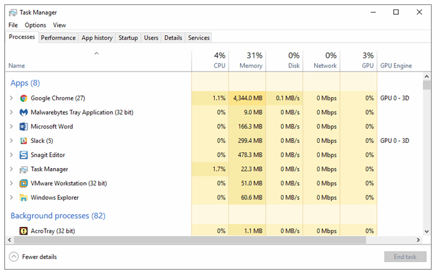The width and height of the screenshot is (441, 279).
Task: Open the View menu
Action: (x=59, y=25)
